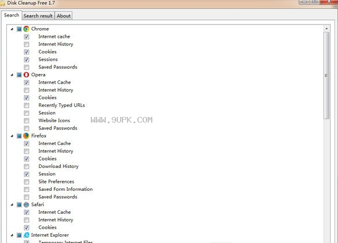Toggle the Firefox group tri-state checkbox

[19, 136]
